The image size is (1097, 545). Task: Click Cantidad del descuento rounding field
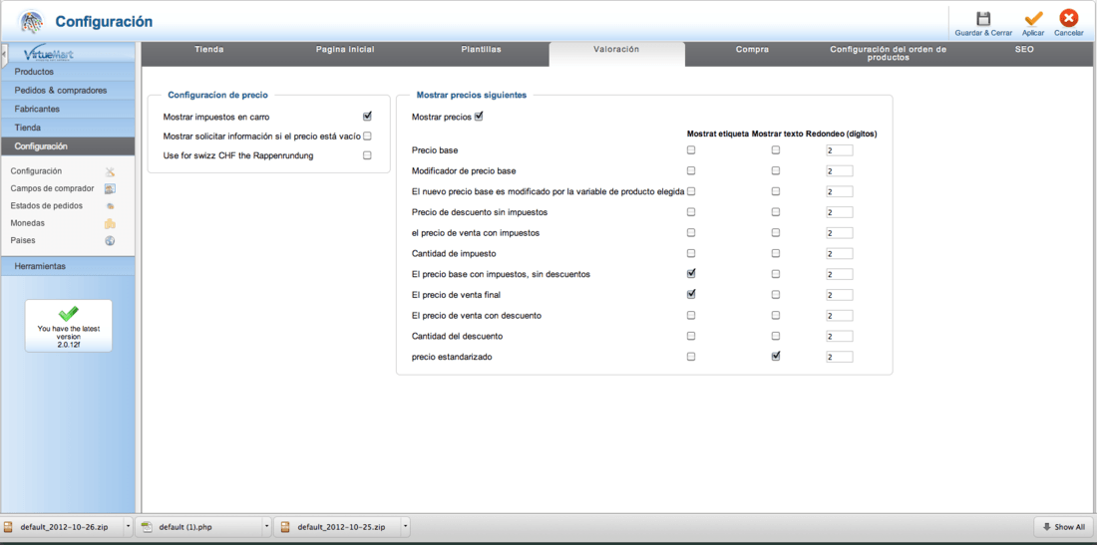tap(839, 337)
